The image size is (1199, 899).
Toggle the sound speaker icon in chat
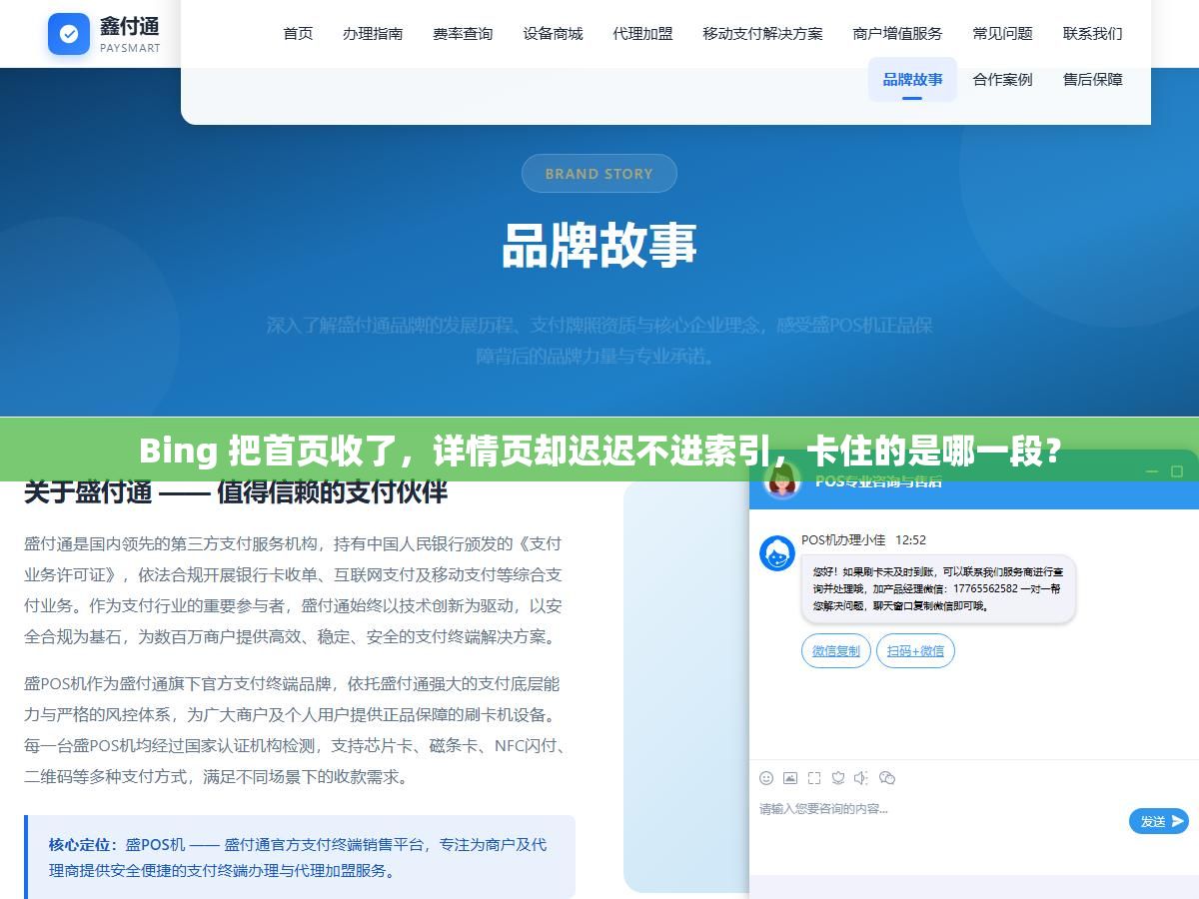(x=862, y=777)
